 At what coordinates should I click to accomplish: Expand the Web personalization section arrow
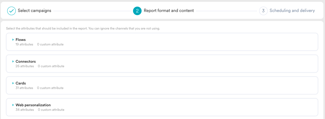point(13,105)
